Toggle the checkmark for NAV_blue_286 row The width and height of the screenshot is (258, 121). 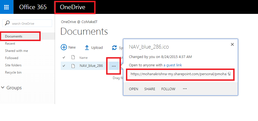point(64,66)
